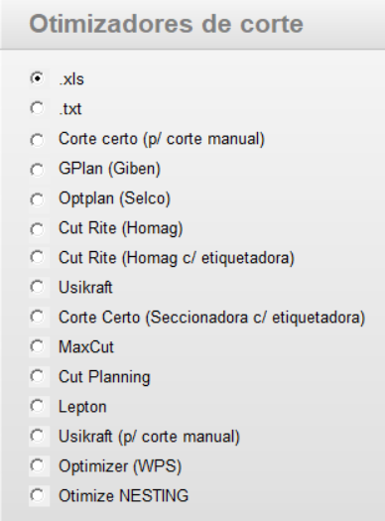Select Usikraft (p/ corte manual) option
The width and height of the screenshot is (385, 521).
pyautogui.click(x=37, y=436)
